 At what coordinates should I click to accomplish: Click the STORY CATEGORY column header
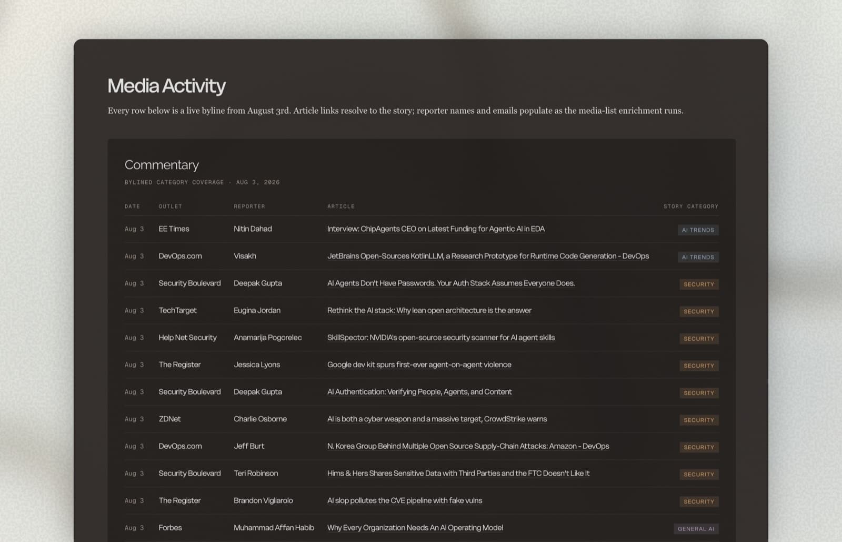pos(691,206)
